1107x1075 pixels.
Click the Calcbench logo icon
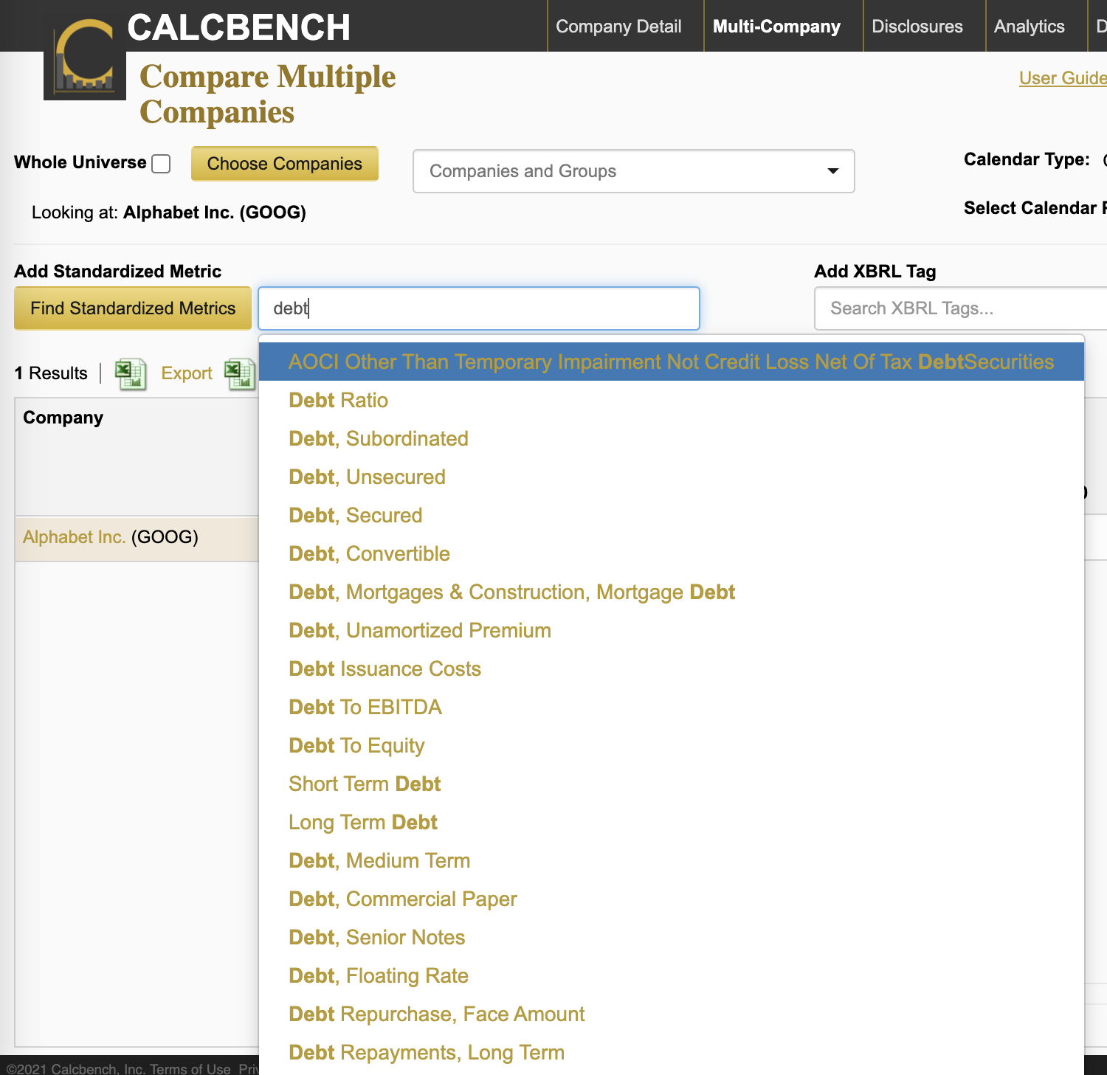click(x=85, y=59)
